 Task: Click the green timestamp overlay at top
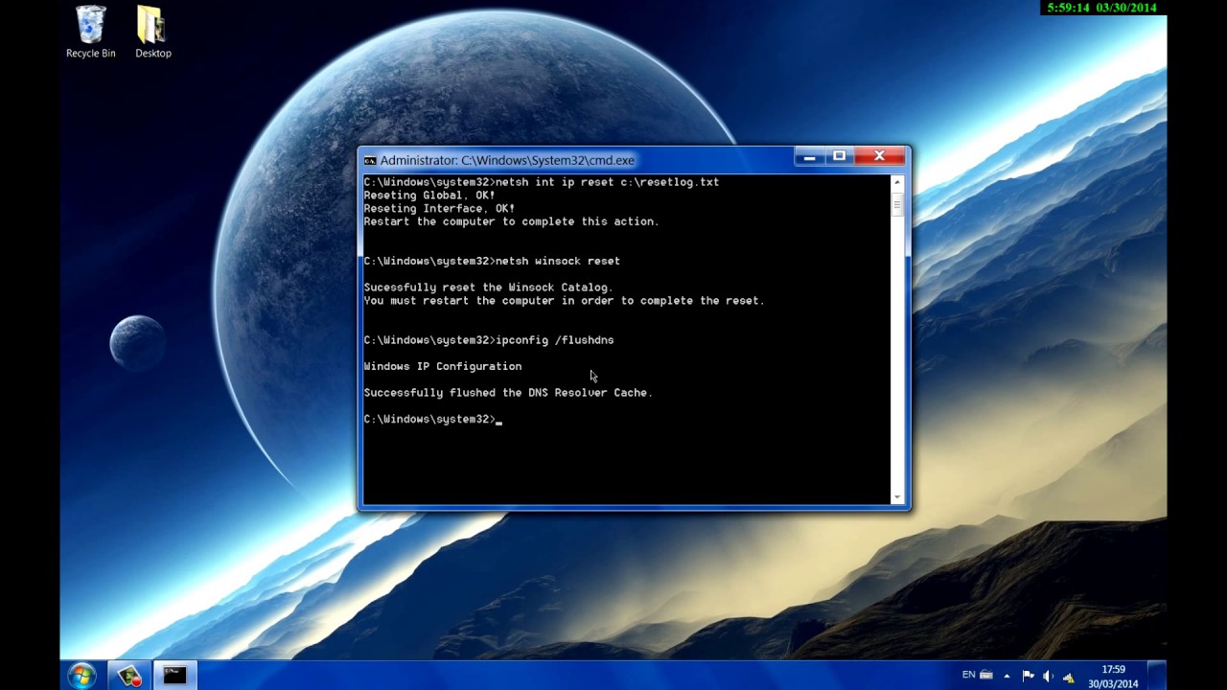pos(1101,8)
